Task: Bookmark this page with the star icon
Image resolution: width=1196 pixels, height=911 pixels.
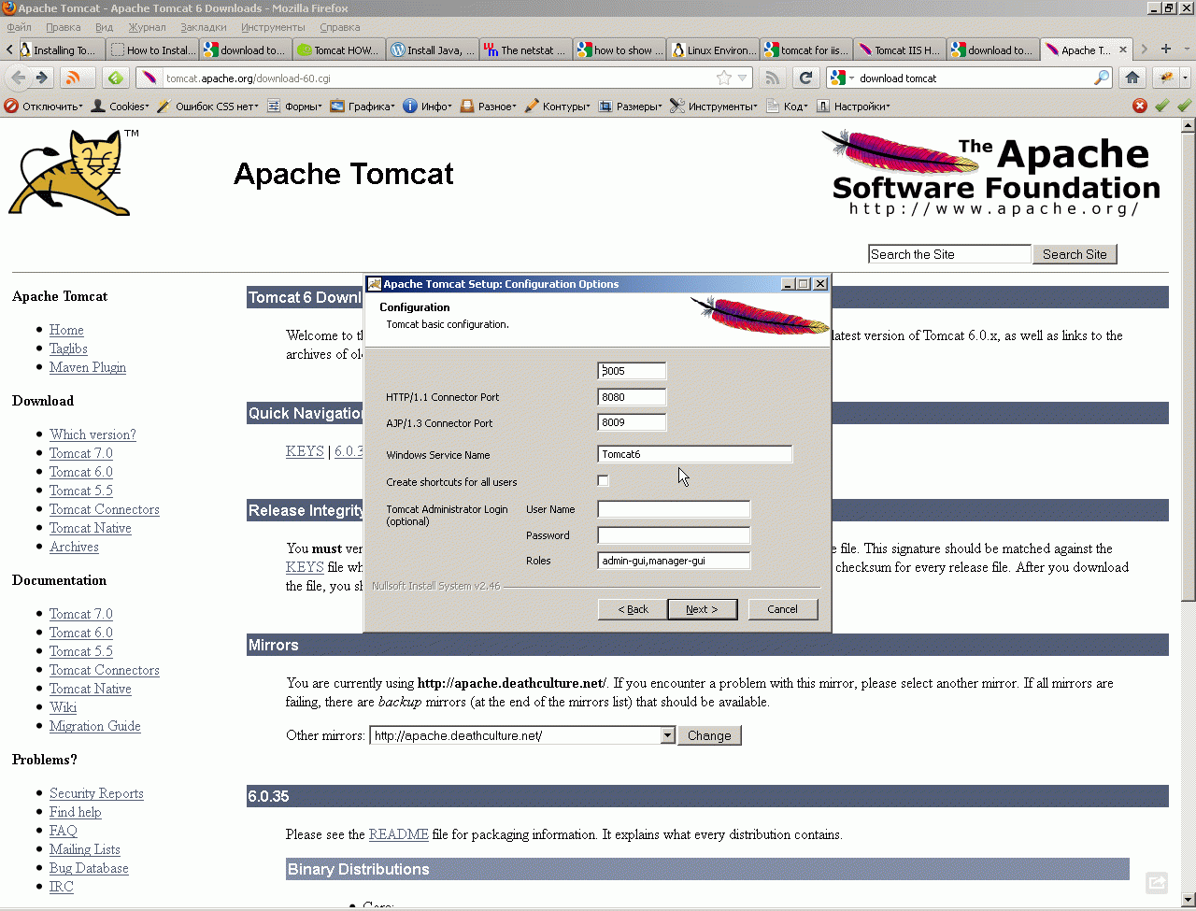Action: click(723, 78)
